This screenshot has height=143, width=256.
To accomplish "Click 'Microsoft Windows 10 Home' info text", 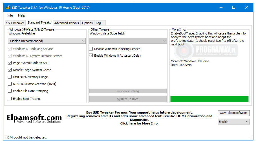I will [x=190, y=61].
